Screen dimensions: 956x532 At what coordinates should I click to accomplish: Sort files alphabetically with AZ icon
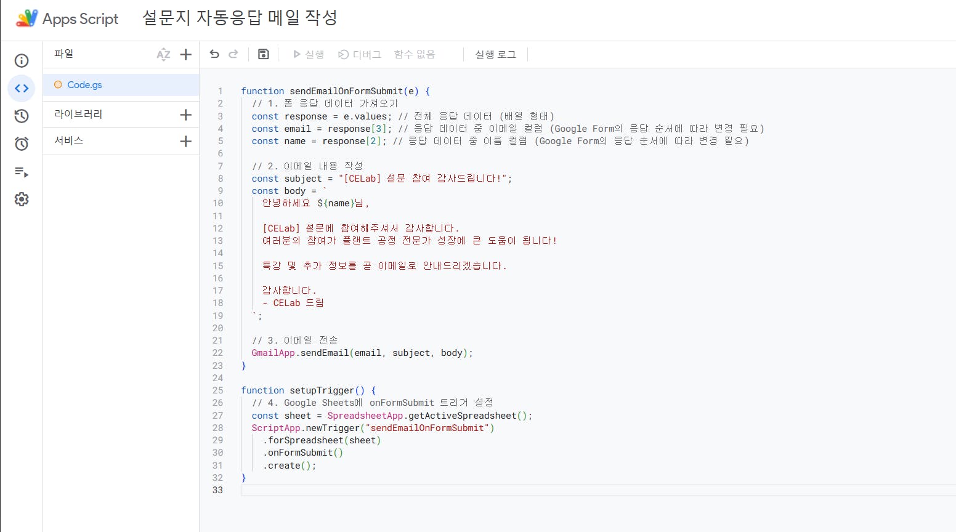163,54
